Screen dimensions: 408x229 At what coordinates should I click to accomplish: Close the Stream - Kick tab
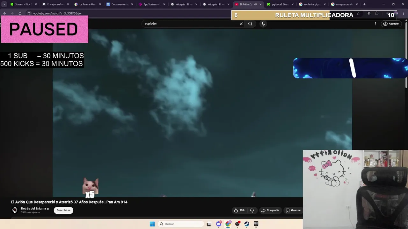pos(36,4)
